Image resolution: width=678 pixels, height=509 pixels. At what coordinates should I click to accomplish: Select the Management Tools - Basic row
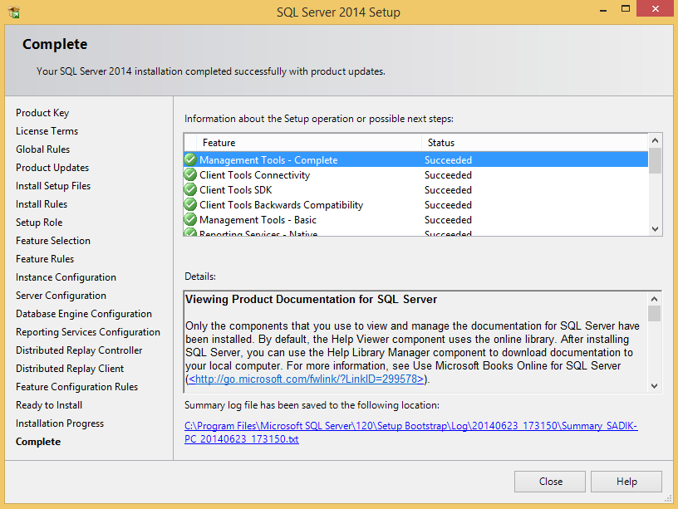(416, 220)
